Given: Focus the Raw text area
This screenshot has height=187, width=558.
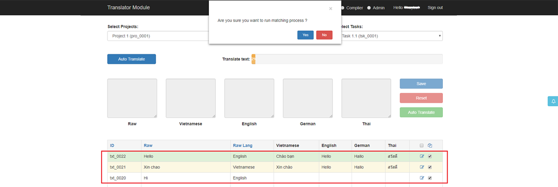Looking at the screenshot, I should click(132, 98).
